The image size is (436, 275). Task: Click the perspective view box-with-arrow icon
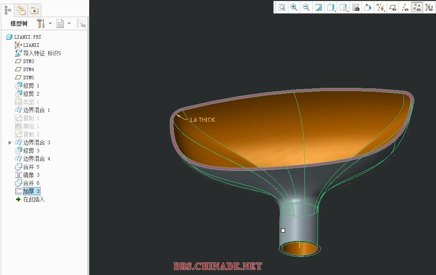pos(368,7)
